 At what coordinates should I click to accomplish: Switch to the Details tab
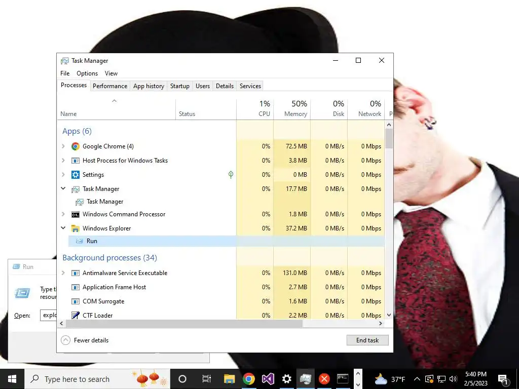pyautogui.click(x=225, y=86)
